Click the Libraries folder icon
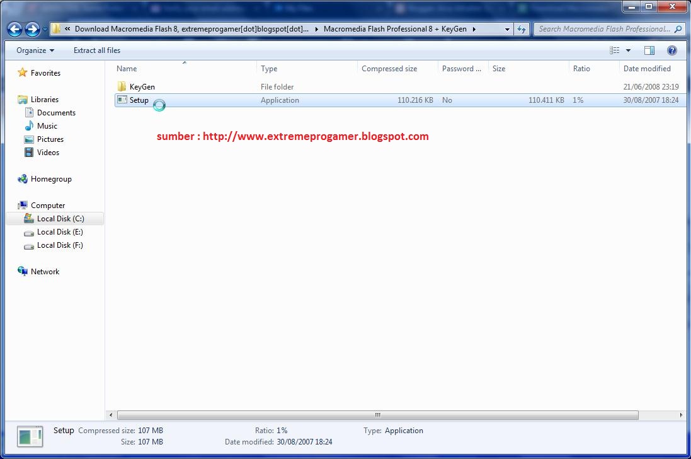 (x=23, y=100)
